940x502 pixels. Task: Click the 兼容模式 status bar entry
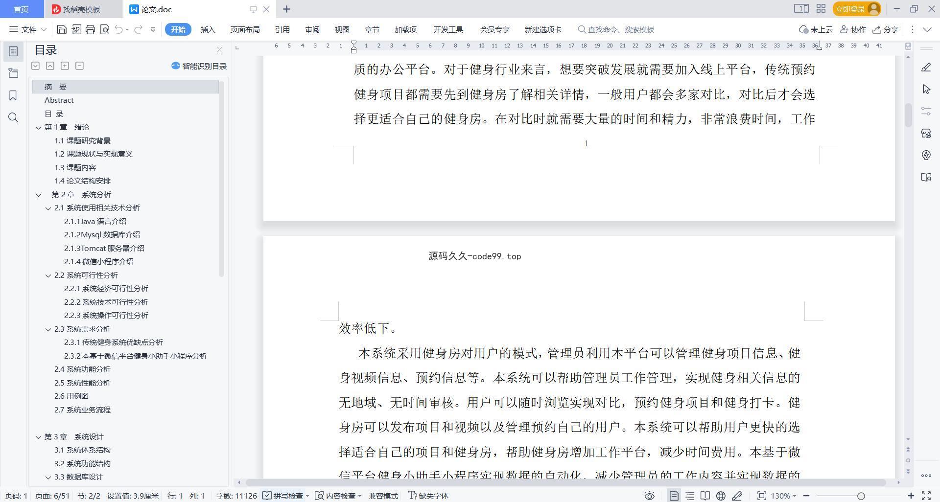pyautogui.click(x=383, y=496)
